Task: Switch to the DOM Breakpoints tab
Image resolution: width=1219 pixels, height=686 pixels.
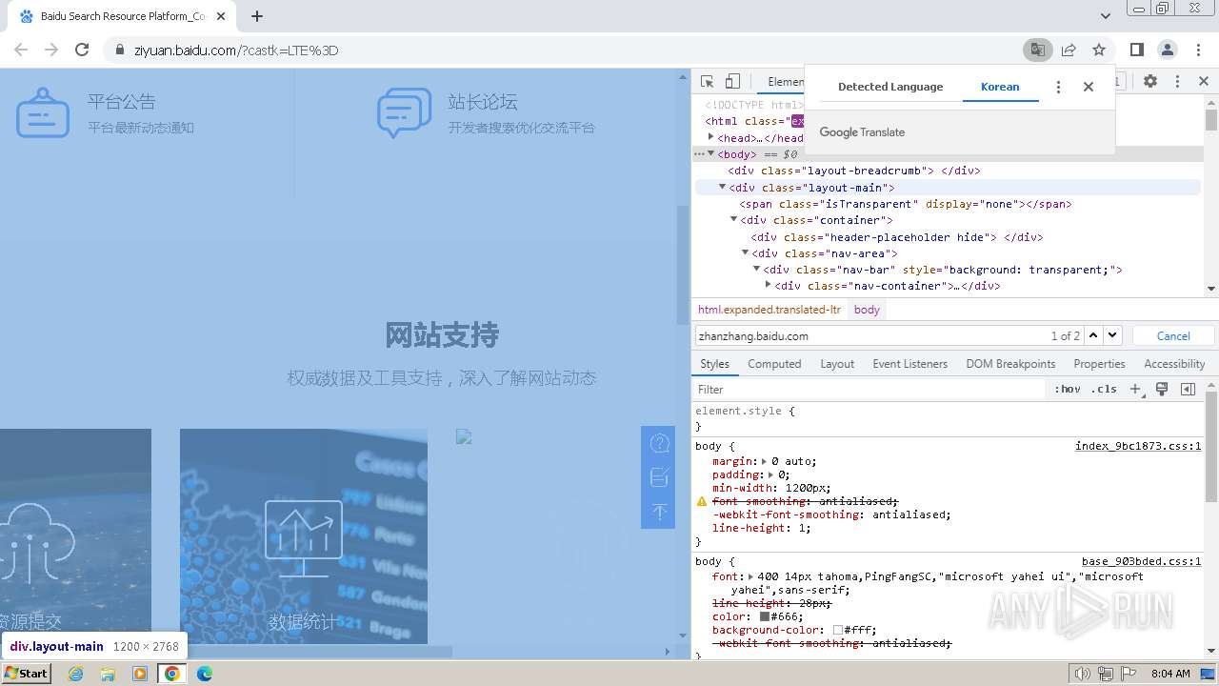Action: [x=1010, y=364]
